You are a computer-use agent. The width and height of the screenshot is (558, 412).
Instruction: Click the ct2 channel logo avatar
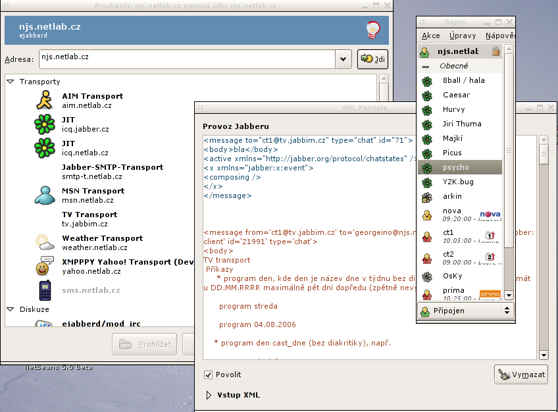[x=490, y=257]
